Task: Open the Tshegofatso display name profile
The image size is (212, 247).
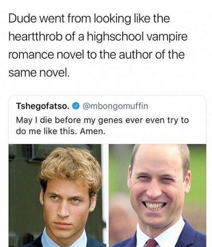Action: pos(43,106)
